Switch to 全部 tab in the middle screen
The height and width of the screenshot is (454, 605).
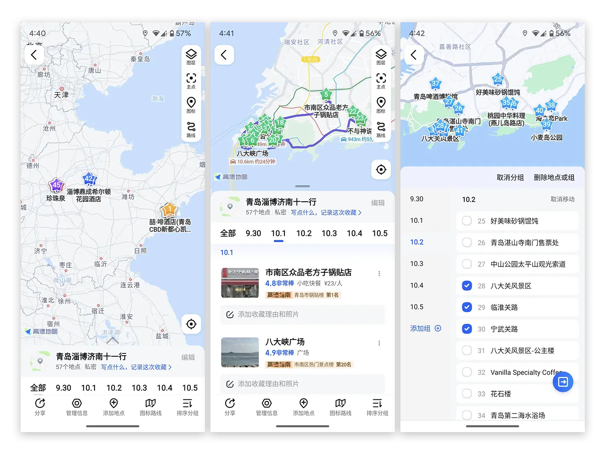tap(228, 233)
